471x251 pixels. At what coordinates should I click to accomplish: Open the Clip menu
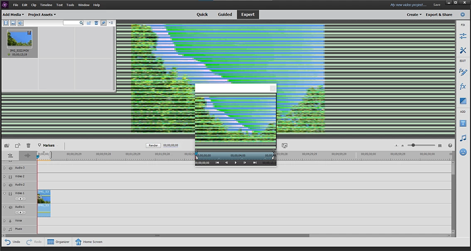point(34,5)
